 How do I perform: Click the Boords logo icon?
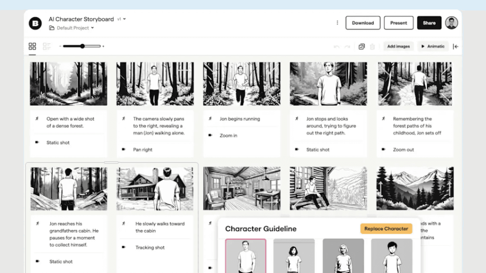(35, 23)
